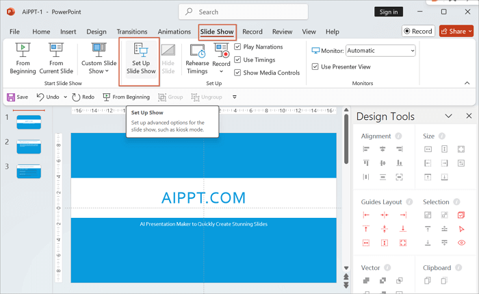Click same width and height icon in Size

coord(461,149)
